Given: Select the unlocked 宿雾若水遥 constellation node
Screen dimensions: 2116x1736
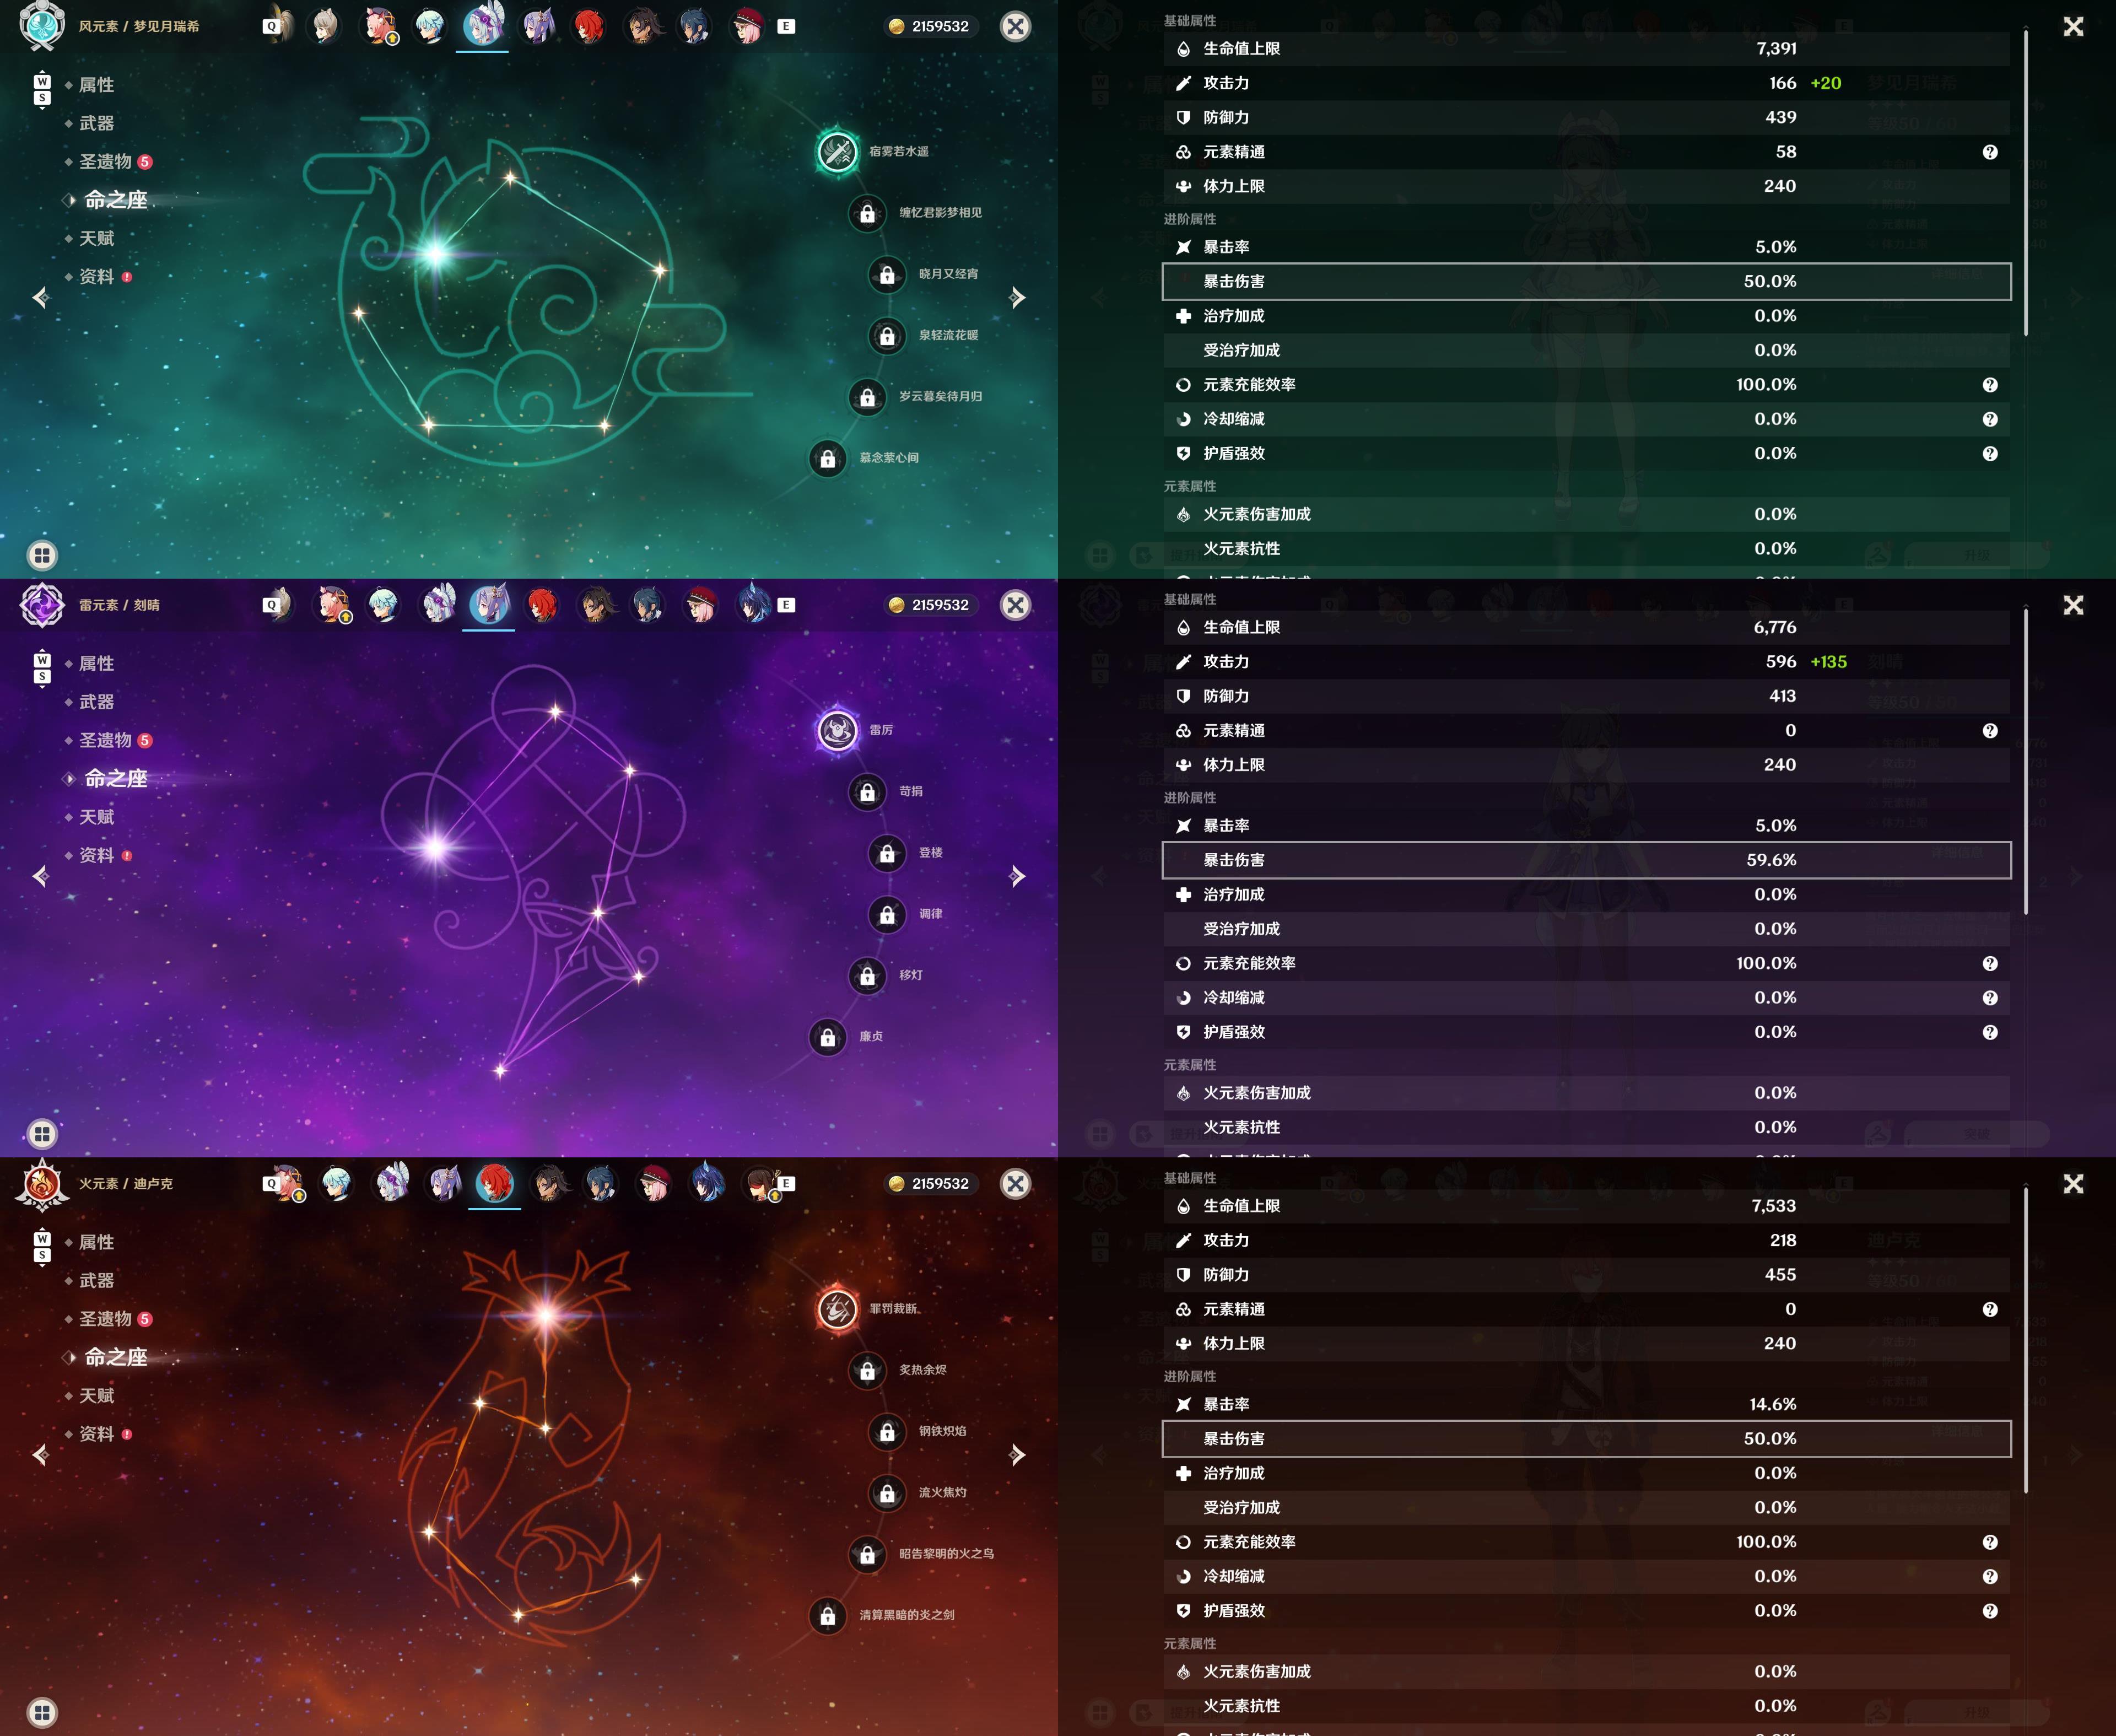Looking at the screenshot, I should tap(837, 152).
